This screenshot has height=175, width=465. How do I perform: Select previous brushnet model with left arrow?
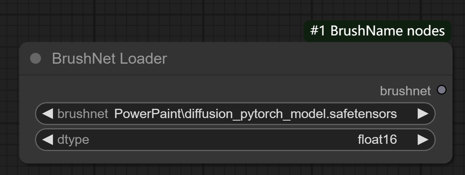[48, 114]
